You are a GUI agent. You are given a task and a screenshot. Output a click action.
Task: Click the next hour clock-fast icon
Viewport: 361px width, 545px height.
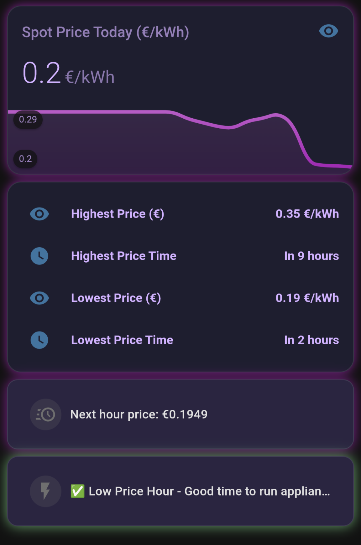[x=45, y=414]
